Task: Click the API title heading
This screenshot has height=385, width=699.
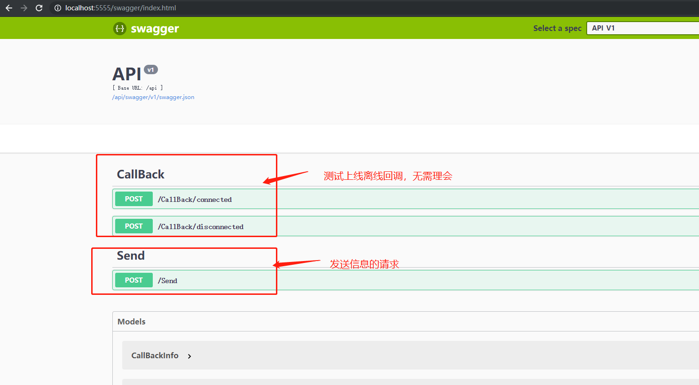Action: pos(127,74)
